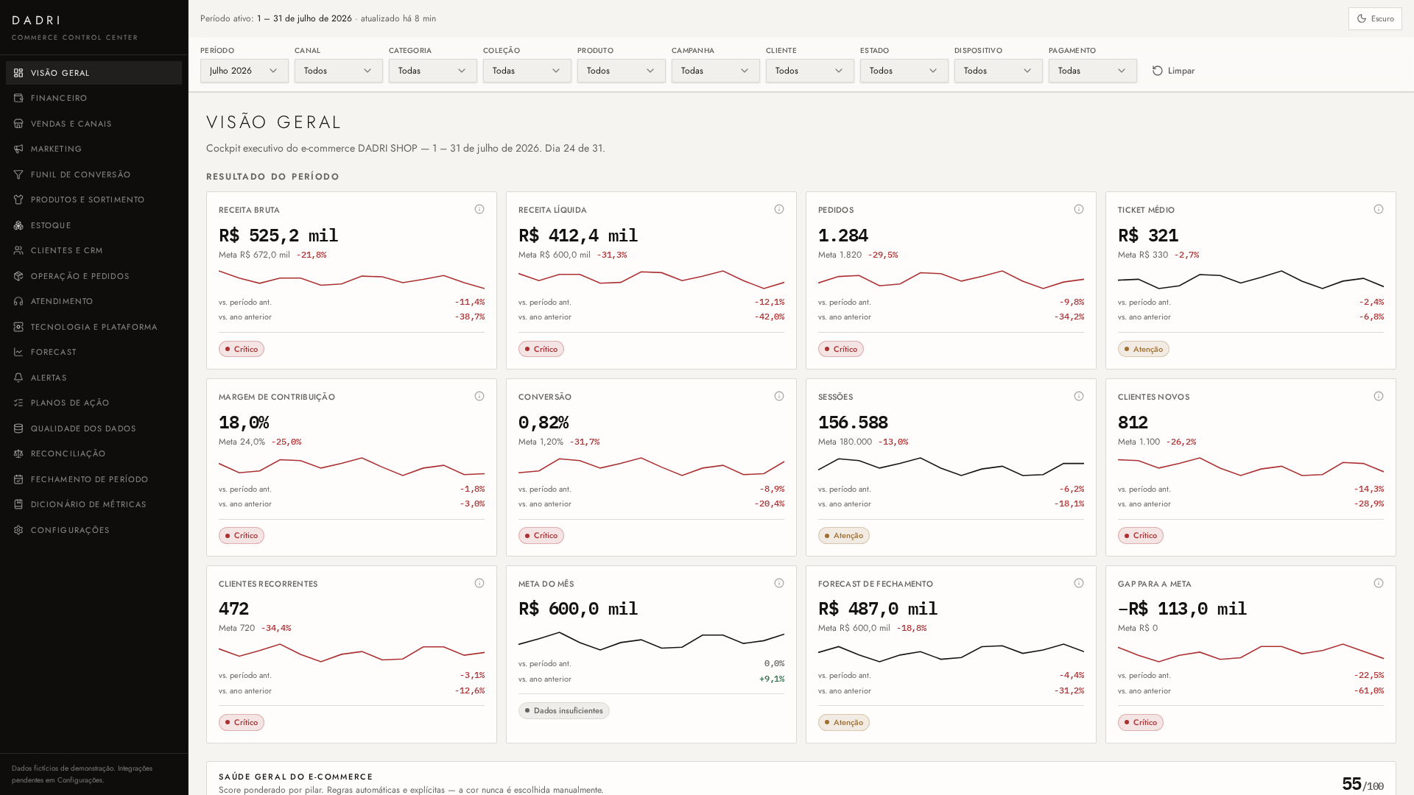The image size is (1414, 795).
Task: Click the DADRI logo text
Action: click(x=36, y=20)
